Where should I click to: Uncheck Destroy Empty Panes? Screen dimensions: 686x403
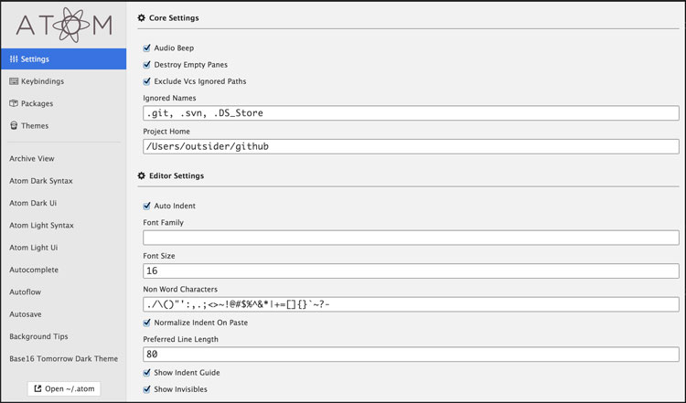(147, 65)
